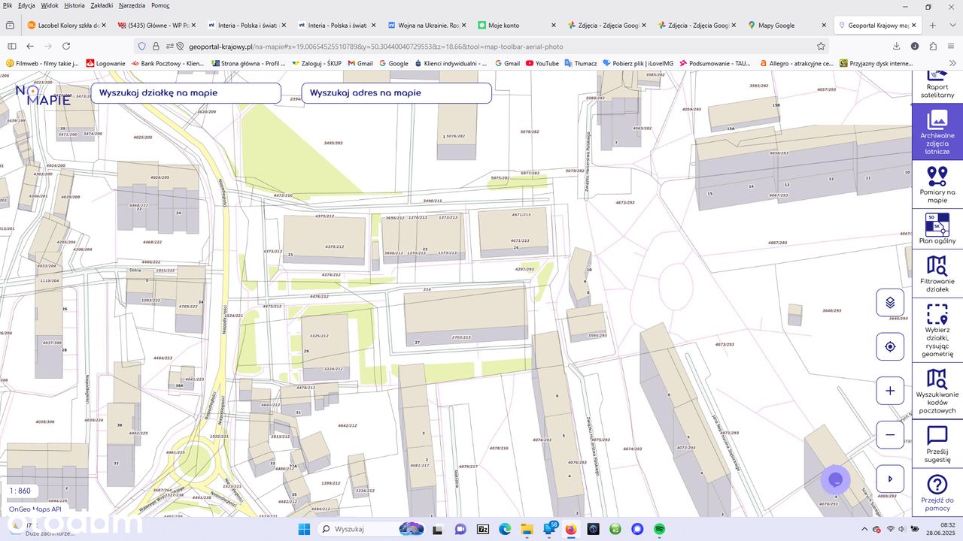Select Wybierz działki, rysując geometrię tool
The image size is (963, 541).
click(937, 330)
